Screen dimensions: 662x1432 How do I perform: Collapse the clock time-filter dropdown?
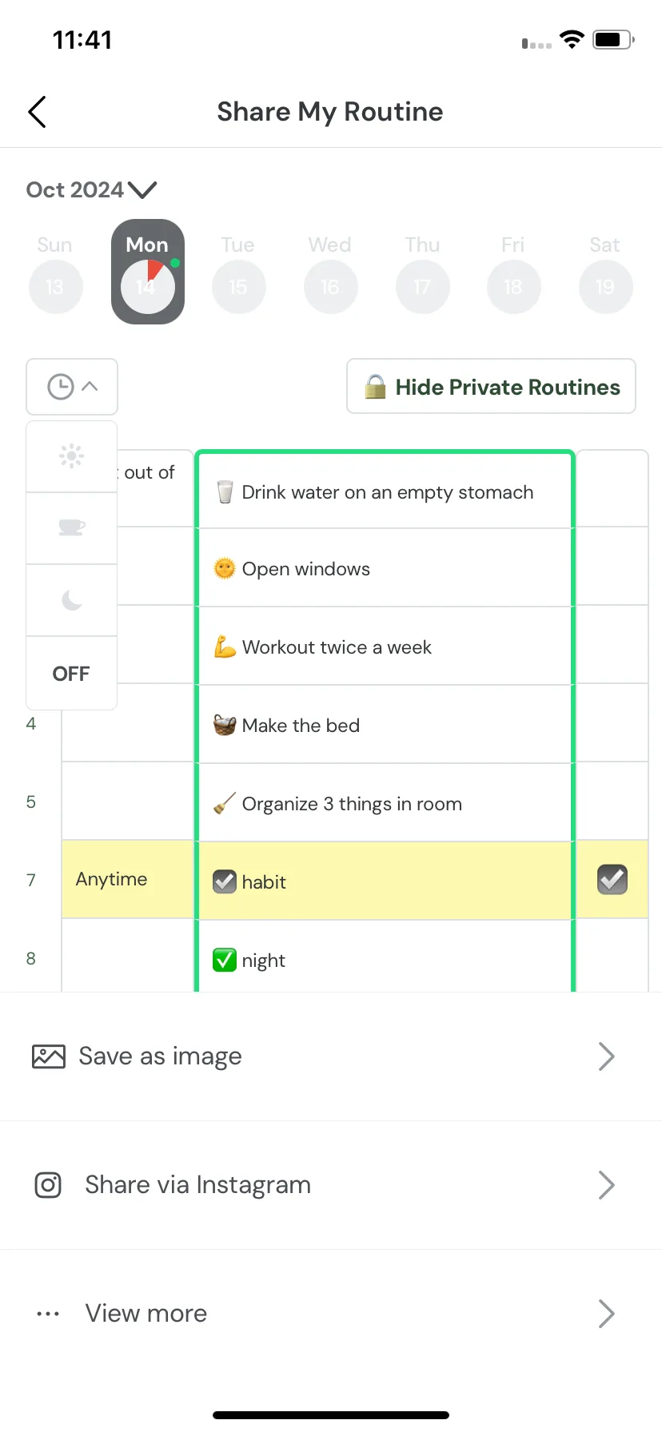pos(72,387)
